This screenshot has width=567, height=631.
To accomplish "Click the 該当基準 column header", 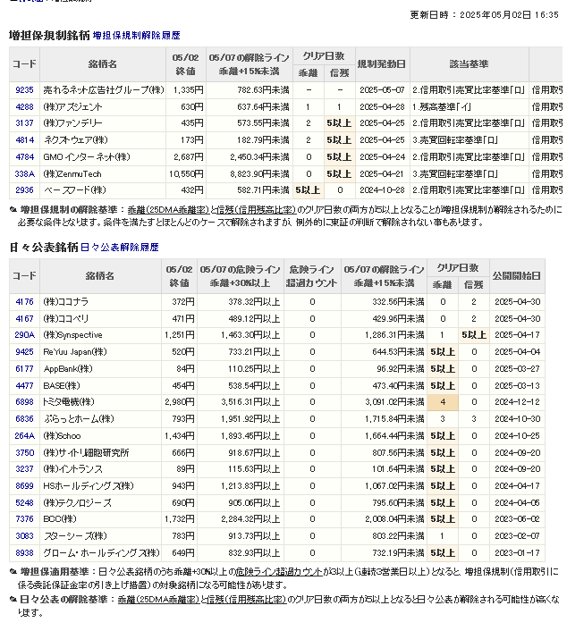I will (x=470, y=64).
